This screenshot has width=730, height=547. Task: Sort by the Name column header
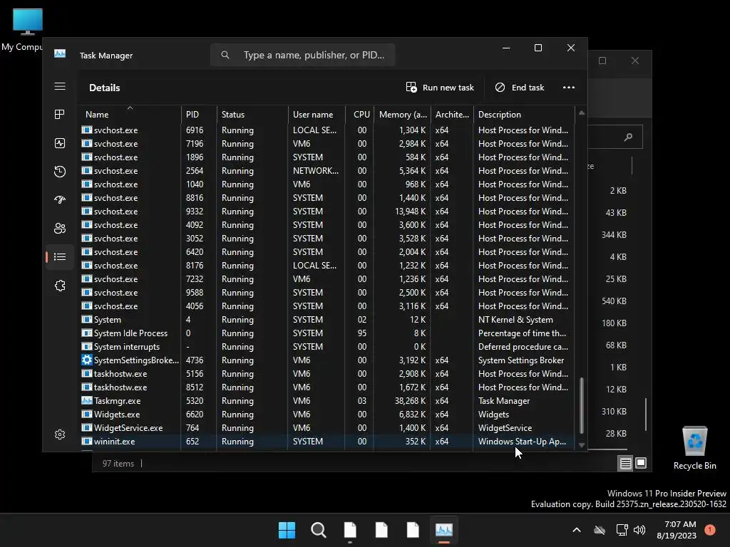[x=130, y=114]
